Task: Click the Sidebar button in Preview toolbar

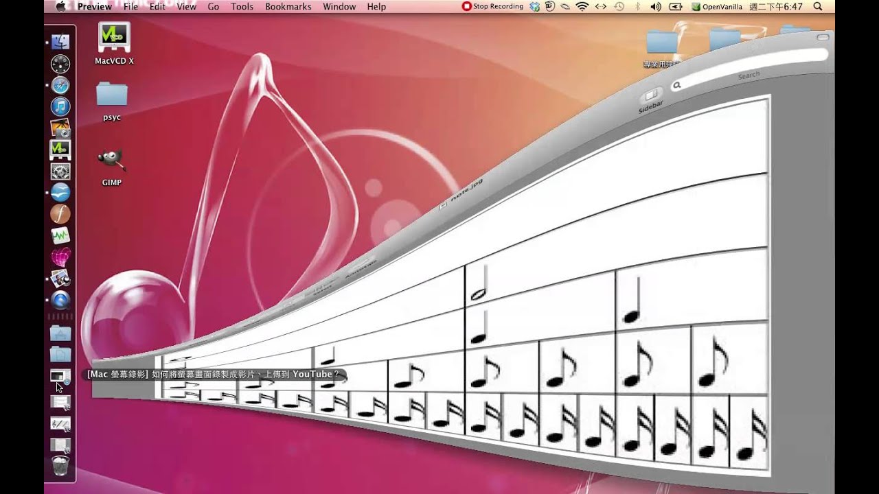Action: pos(650,100)
